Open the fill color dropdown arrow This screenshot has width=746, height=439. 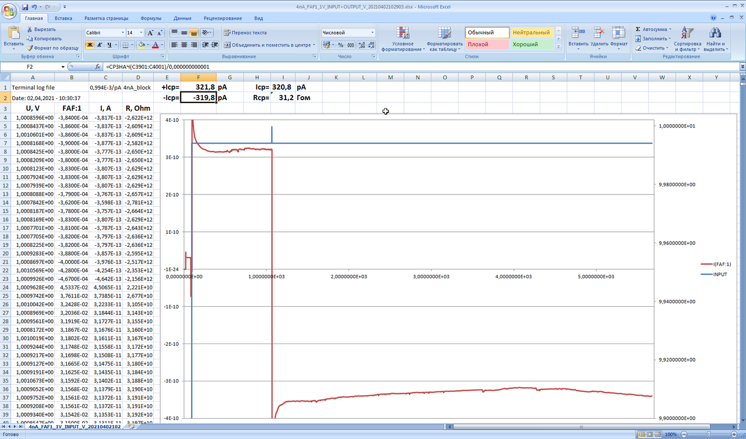[148, 45]
